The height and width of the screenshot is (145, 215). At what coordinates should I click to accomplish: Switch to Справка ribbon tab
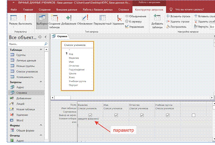[x=124, y=10]
